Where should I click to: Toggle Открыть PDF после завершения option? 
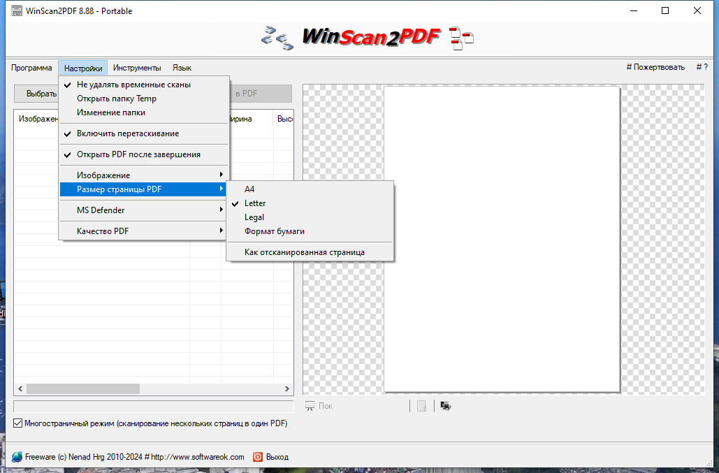(x=144, y=154)
